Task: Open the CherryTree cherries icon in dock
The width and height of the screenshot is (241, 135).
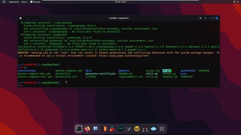Action: [x=112, y=129]
